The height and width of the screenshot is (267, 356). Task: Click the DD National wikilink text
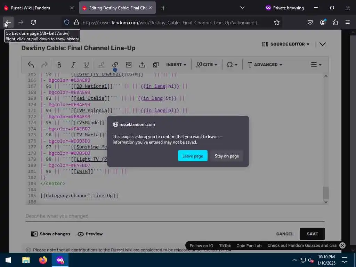[x=91, y=86]
